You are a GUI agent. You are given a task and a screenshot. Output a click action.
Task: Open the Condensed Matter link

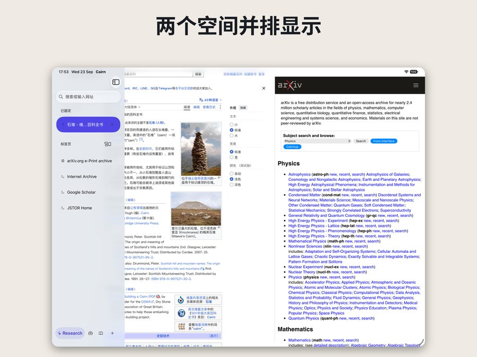click(x=304, y=195)
